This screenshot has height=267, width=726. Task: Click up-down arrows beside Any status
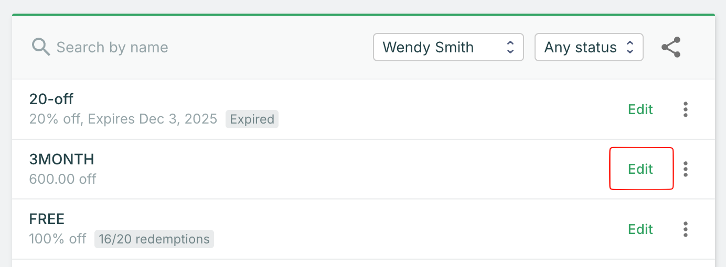pyautogui.click(x=631, y=47)
